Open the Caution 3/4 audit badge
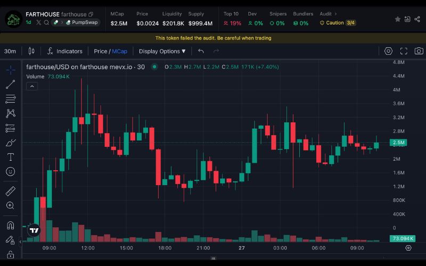This screenshot has width=426, height=266. tap(338, 23)
